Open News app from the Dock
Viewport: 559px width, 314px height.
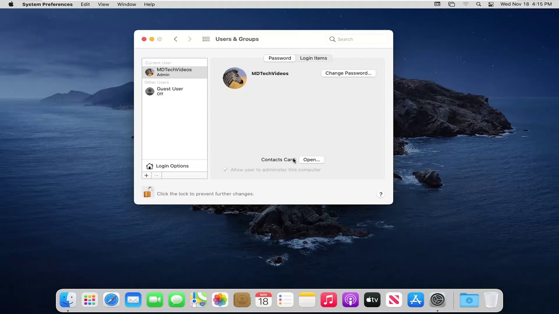pyautogui.click(x=394, y=300)
